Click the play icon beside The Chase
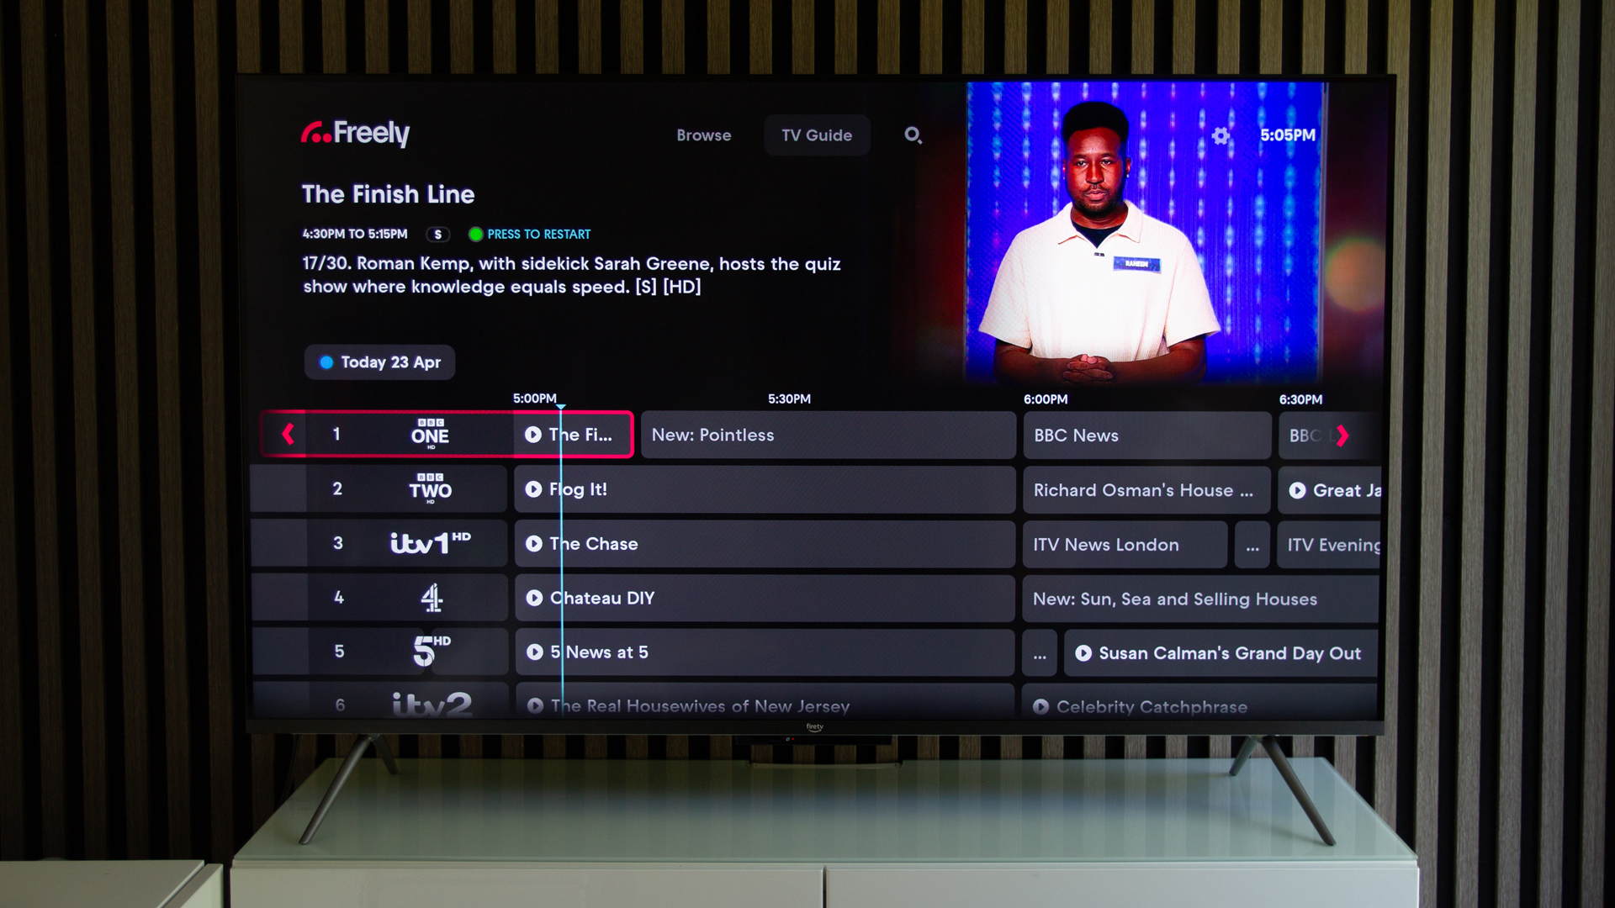 533,544
